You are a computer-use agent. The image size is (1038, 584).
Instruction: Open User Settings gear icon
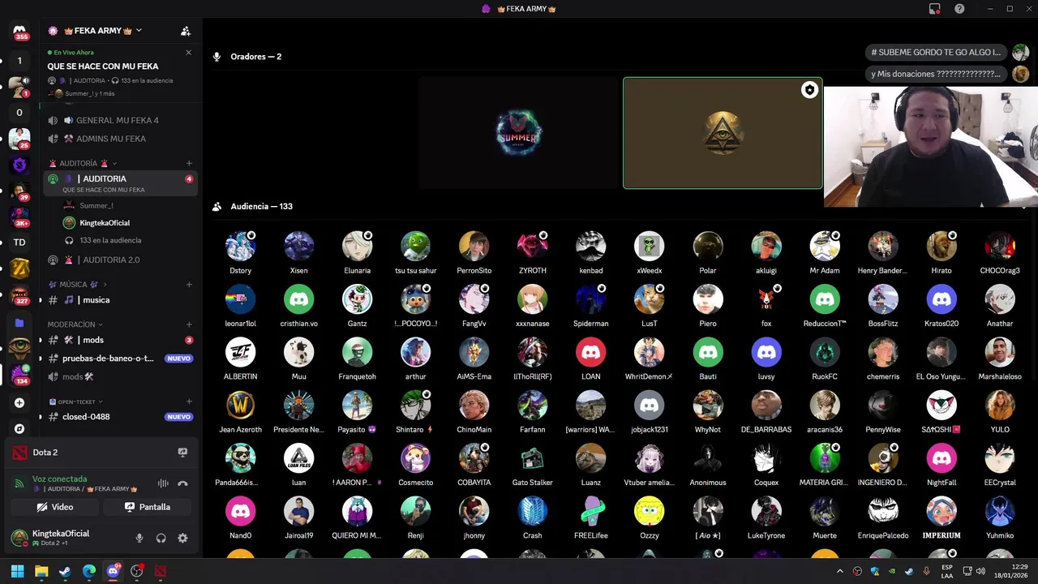pyautogui.click(x=182, y=538)
